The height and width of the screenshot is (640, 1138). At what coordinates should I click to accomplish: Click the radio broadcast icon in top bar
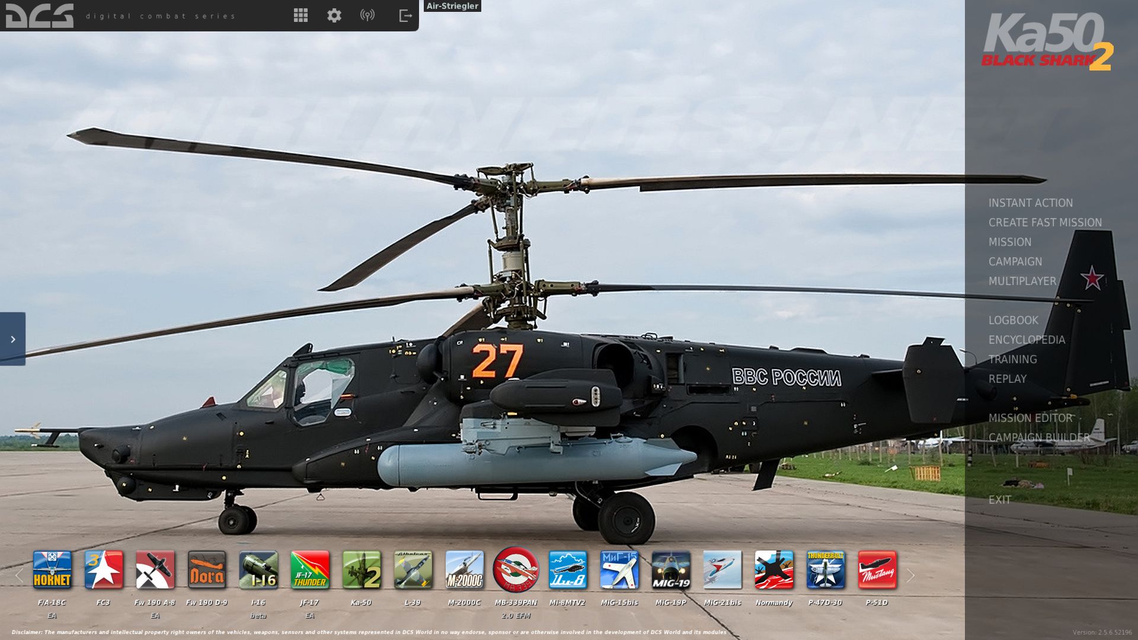click(367, 15)
